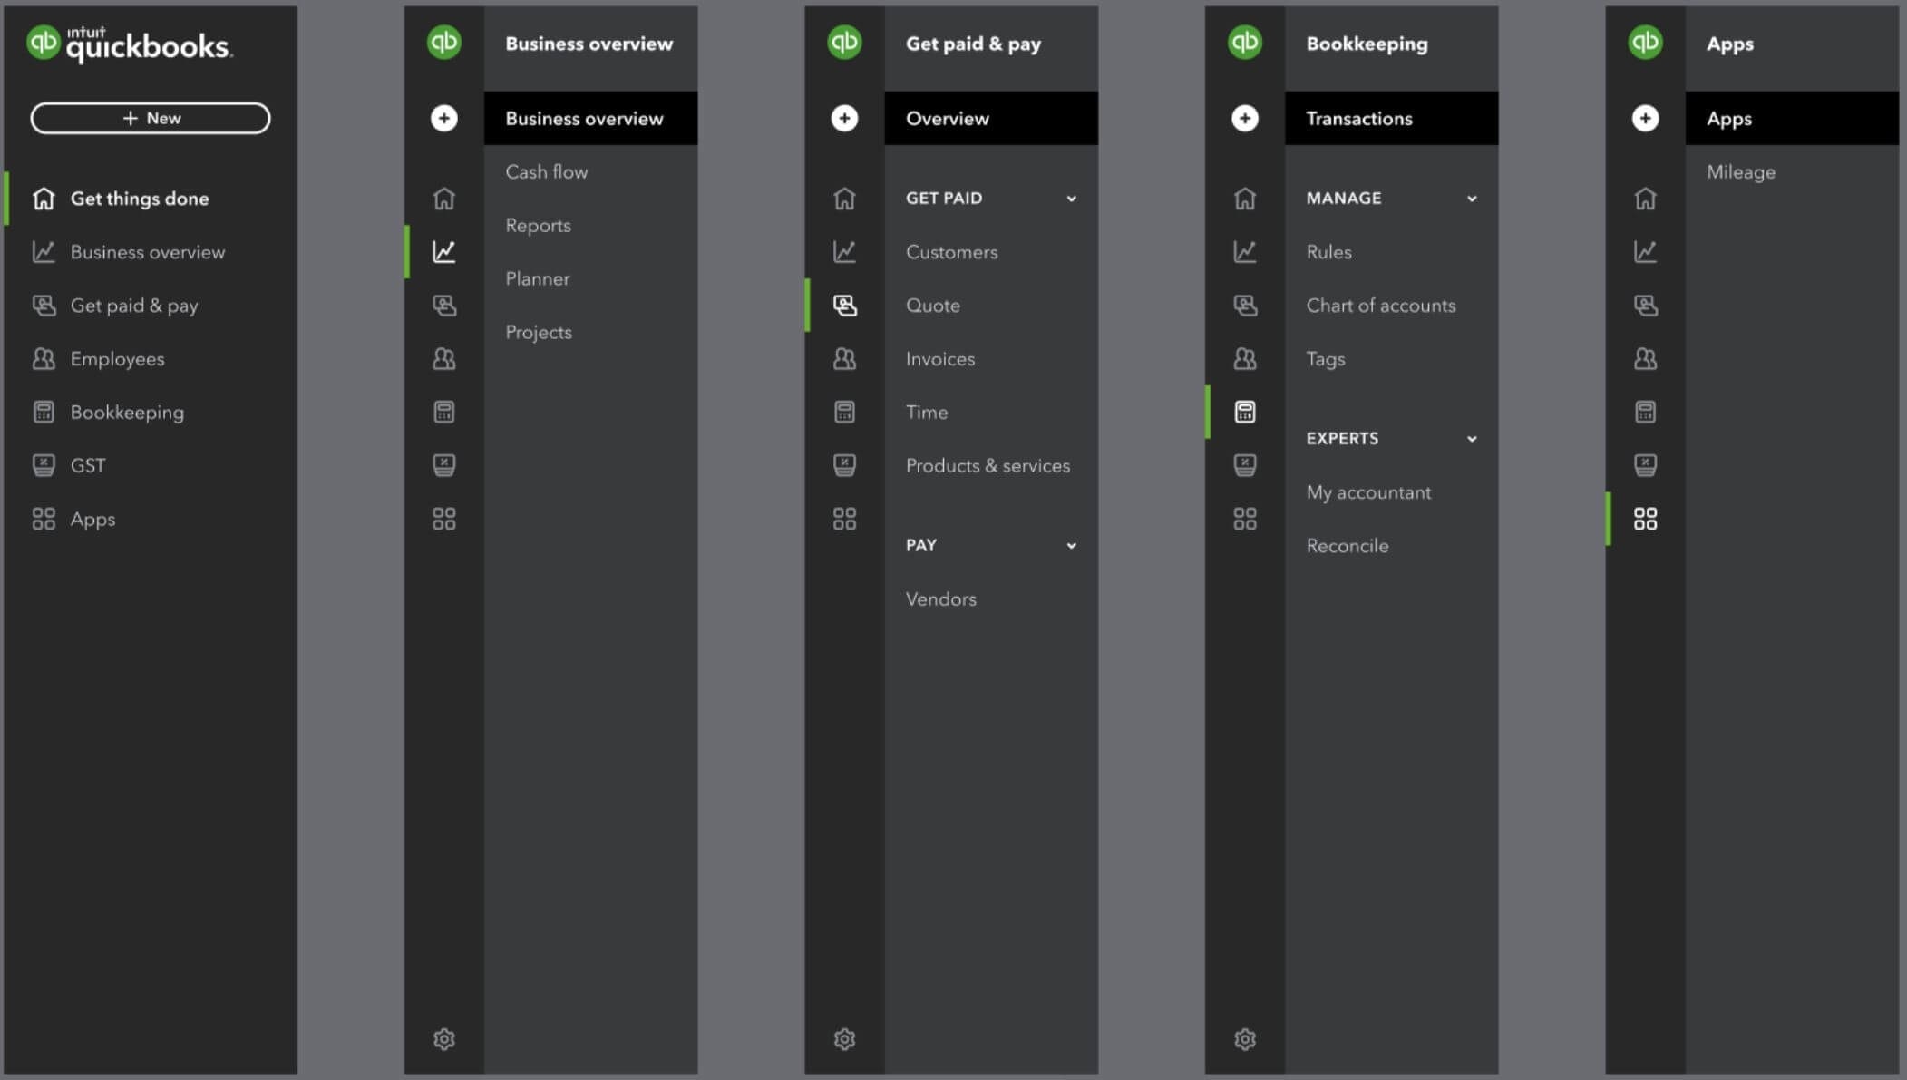Click the home icon in the Business overview panel
This screenshot has height=1080, width=1907.
444,199
